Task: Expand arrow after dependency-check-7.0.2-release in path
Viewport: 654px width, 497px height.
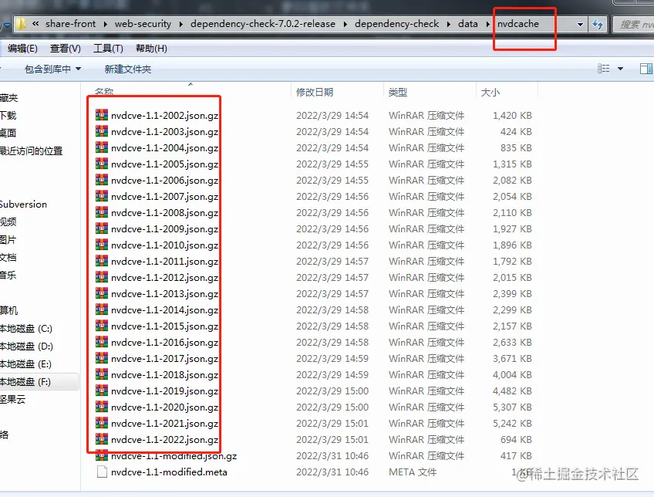Action: click(346, 24)
